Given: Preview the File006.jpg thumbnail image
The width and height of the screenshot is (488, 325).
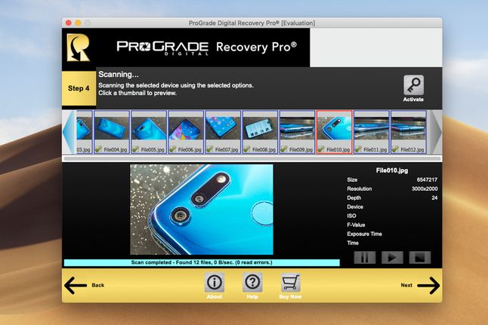Looking at the screenshot, I should 186,128.
